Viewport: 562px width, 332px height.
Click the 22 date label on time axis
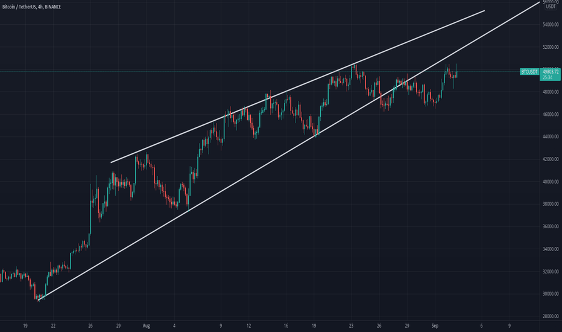point(53,326)
